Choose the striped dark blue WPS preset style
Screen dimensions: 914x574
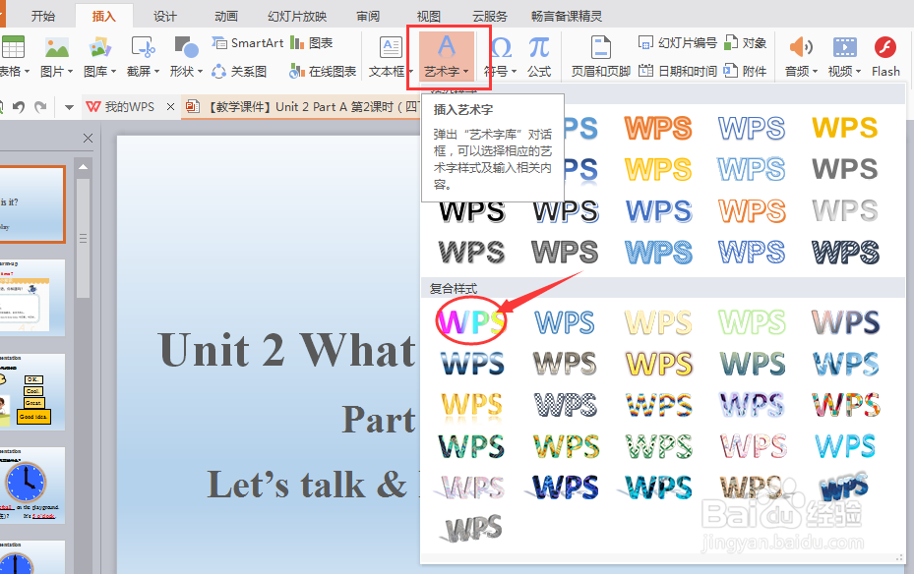tap(845, 252)
